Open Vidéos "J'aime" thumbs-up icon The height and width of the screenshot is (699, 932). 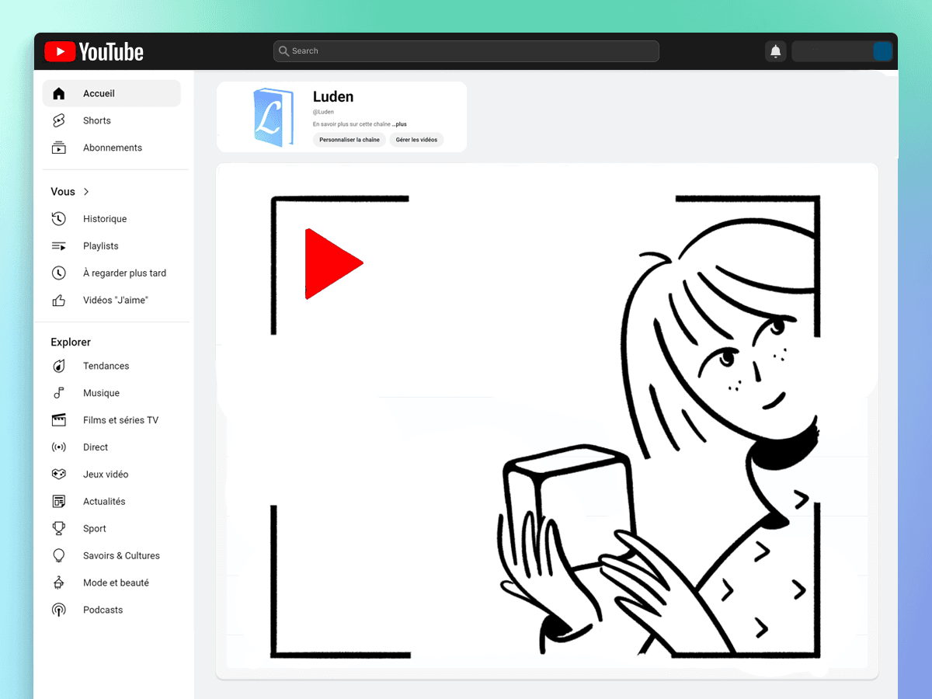click(x=59, y=301)
